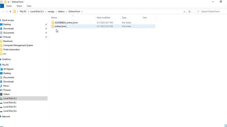Open the Quick Access Toolbar customize arrow
The image size is (227, 127).
pos(9,2)
